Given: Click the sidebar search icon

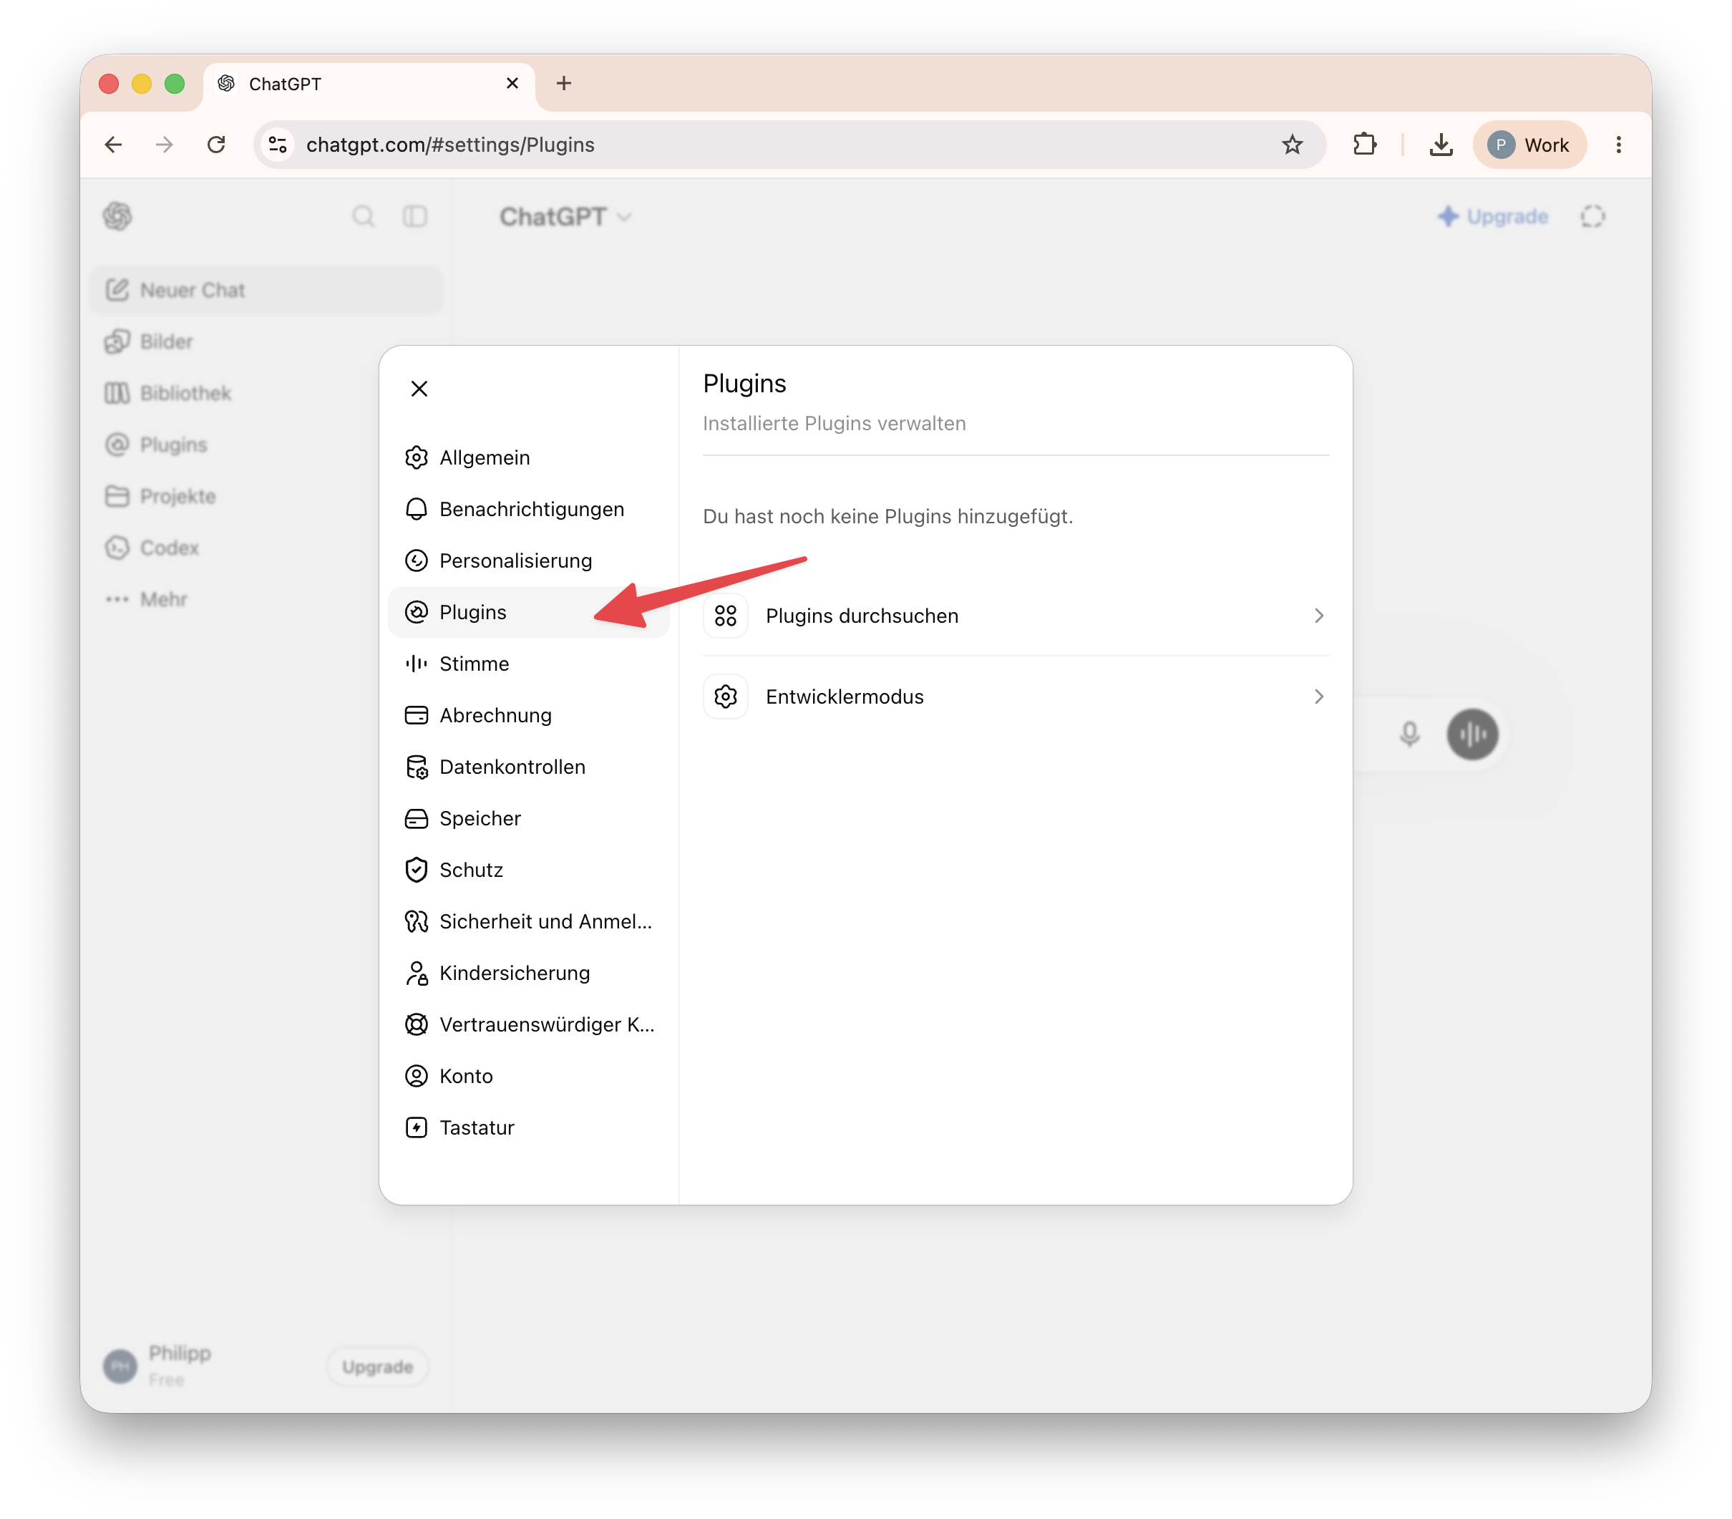Looking at the screenshot, I should click(364, 217).
